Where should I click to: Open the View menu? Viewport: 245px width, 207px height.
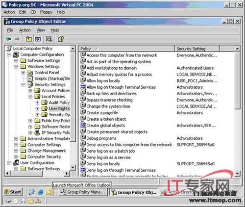[x=41, y=30]
